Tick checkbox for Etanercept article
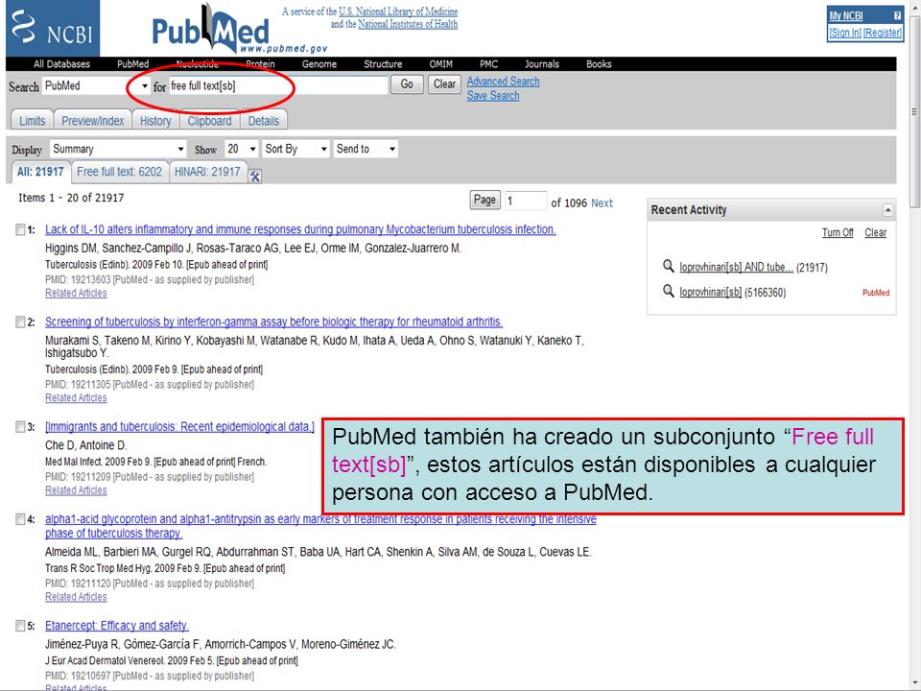The image size is (921, 691). [x=20, y=626]
